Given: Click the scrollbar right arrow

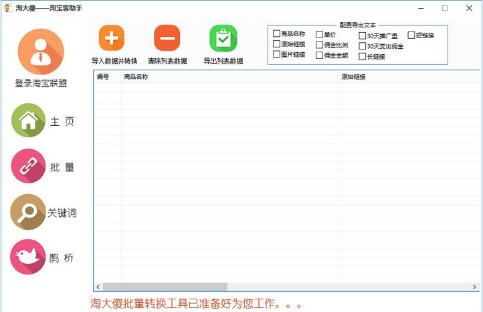Looking at the screenshot, I should click(x=475, y=287).
